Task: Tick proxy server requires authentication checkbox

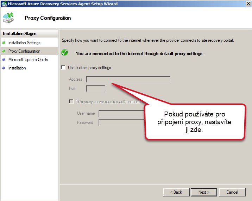Action: click(71, 101)
